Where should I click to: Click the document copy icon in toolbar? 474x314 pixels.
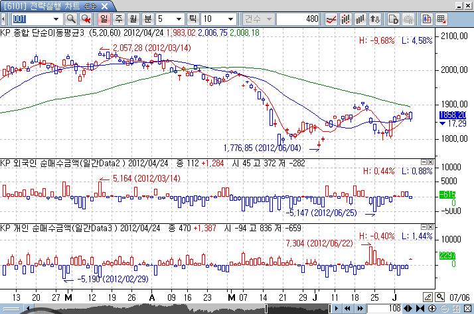[x=393, y=19]
